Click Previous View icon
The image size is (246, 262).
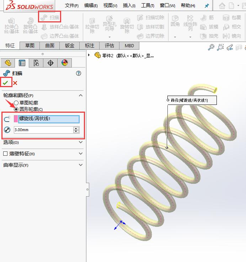(230, 47)
